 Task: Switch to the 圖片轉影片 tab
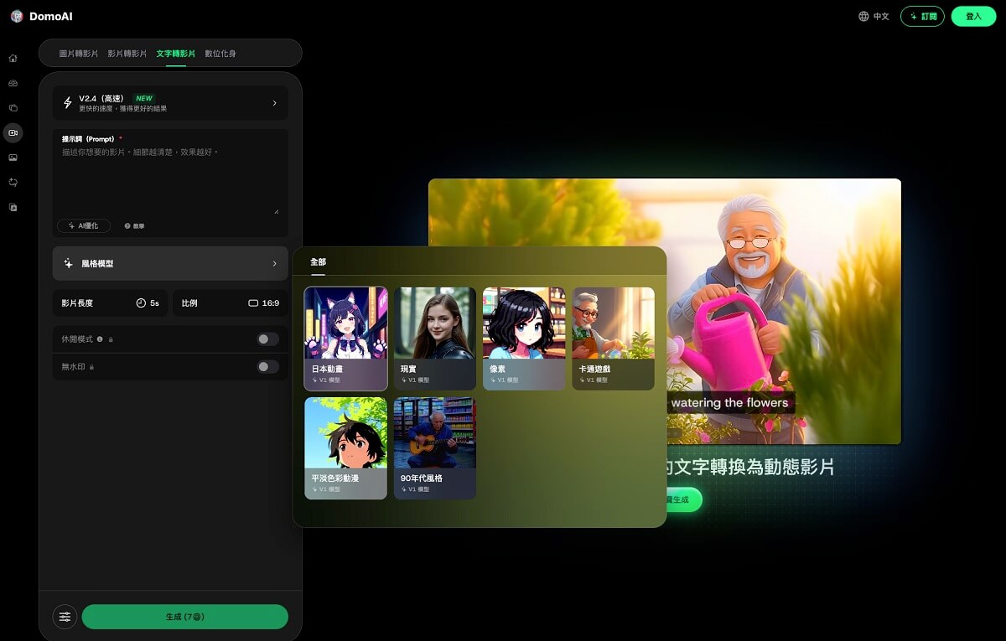[78, 54]
